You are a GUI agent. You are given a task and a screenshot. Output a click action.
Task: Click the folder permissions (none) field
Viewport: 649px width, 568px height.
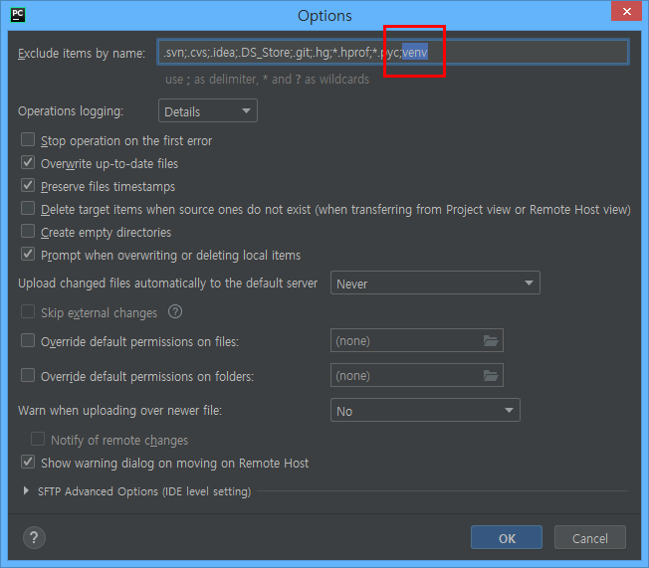tap(417, 376)
